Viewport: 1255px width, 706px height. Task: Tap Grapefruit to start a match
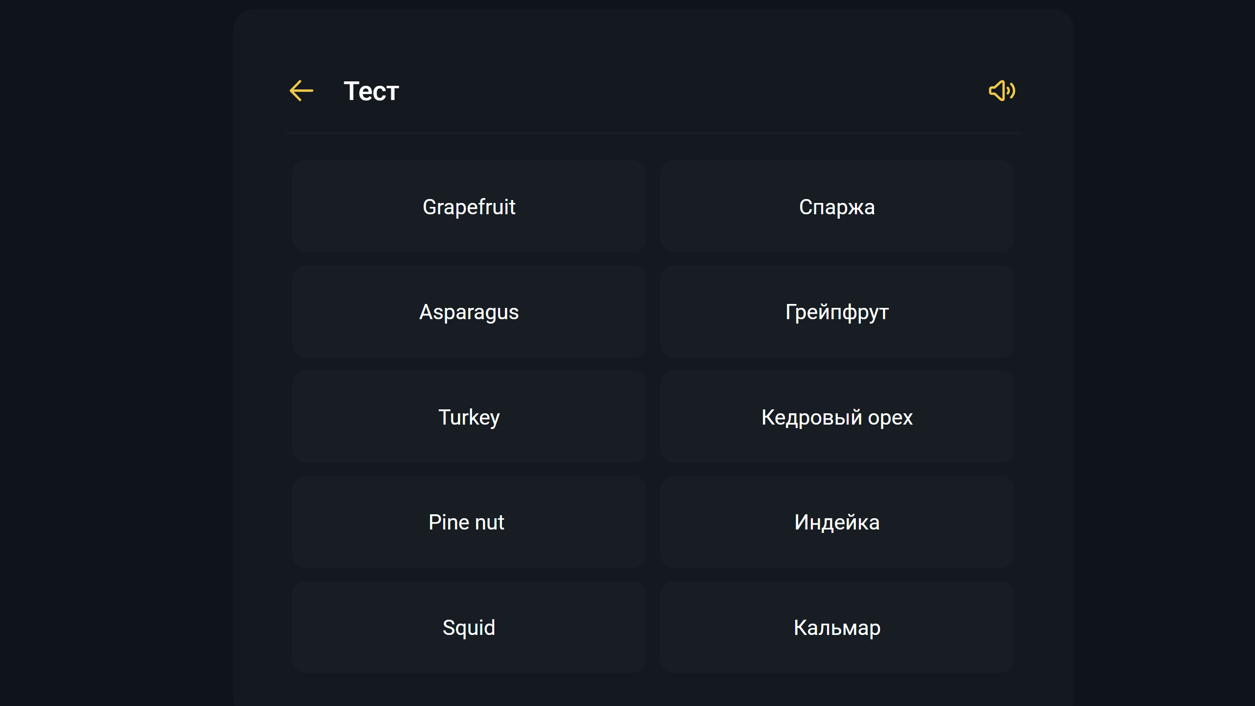[x=469, y=206]
